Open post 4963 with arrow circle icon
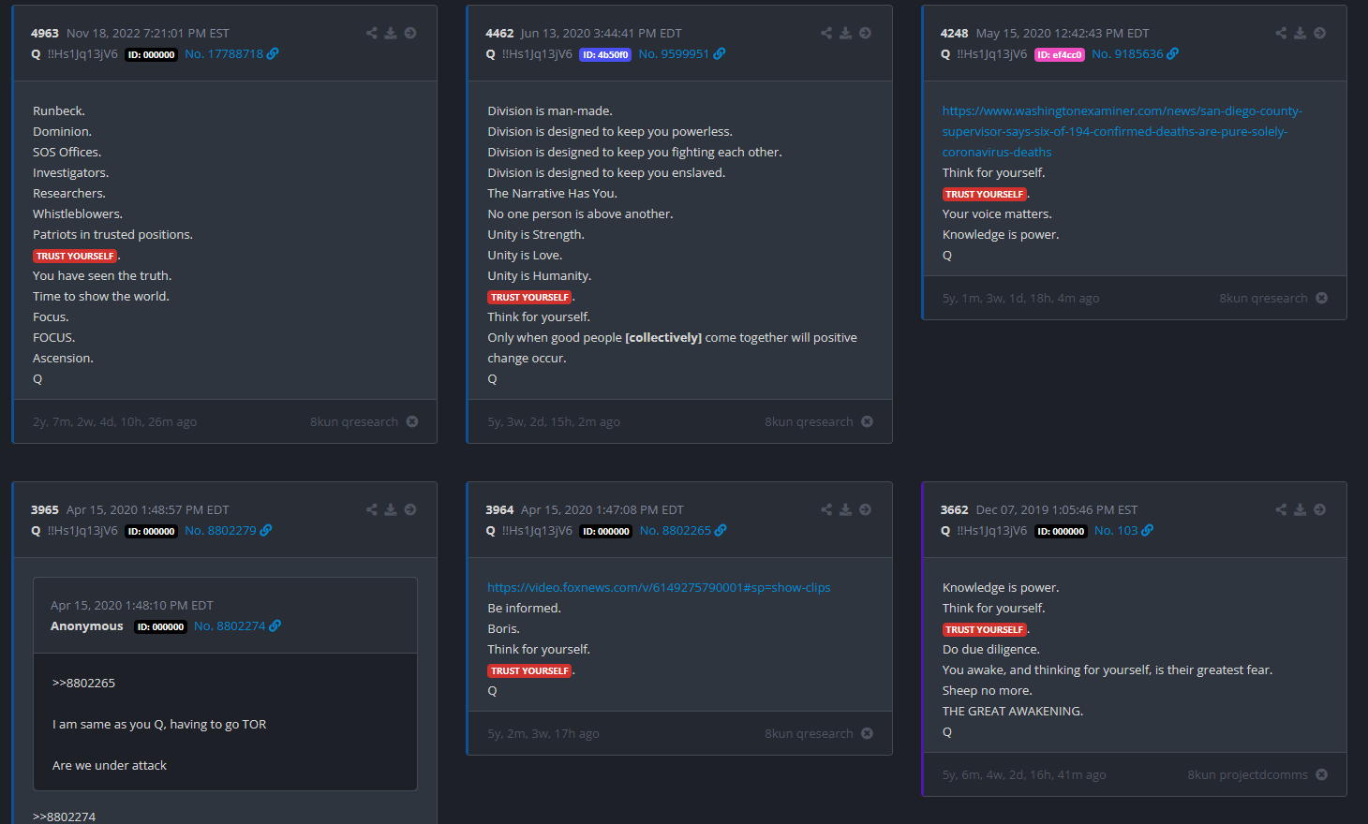 [410, 33]
